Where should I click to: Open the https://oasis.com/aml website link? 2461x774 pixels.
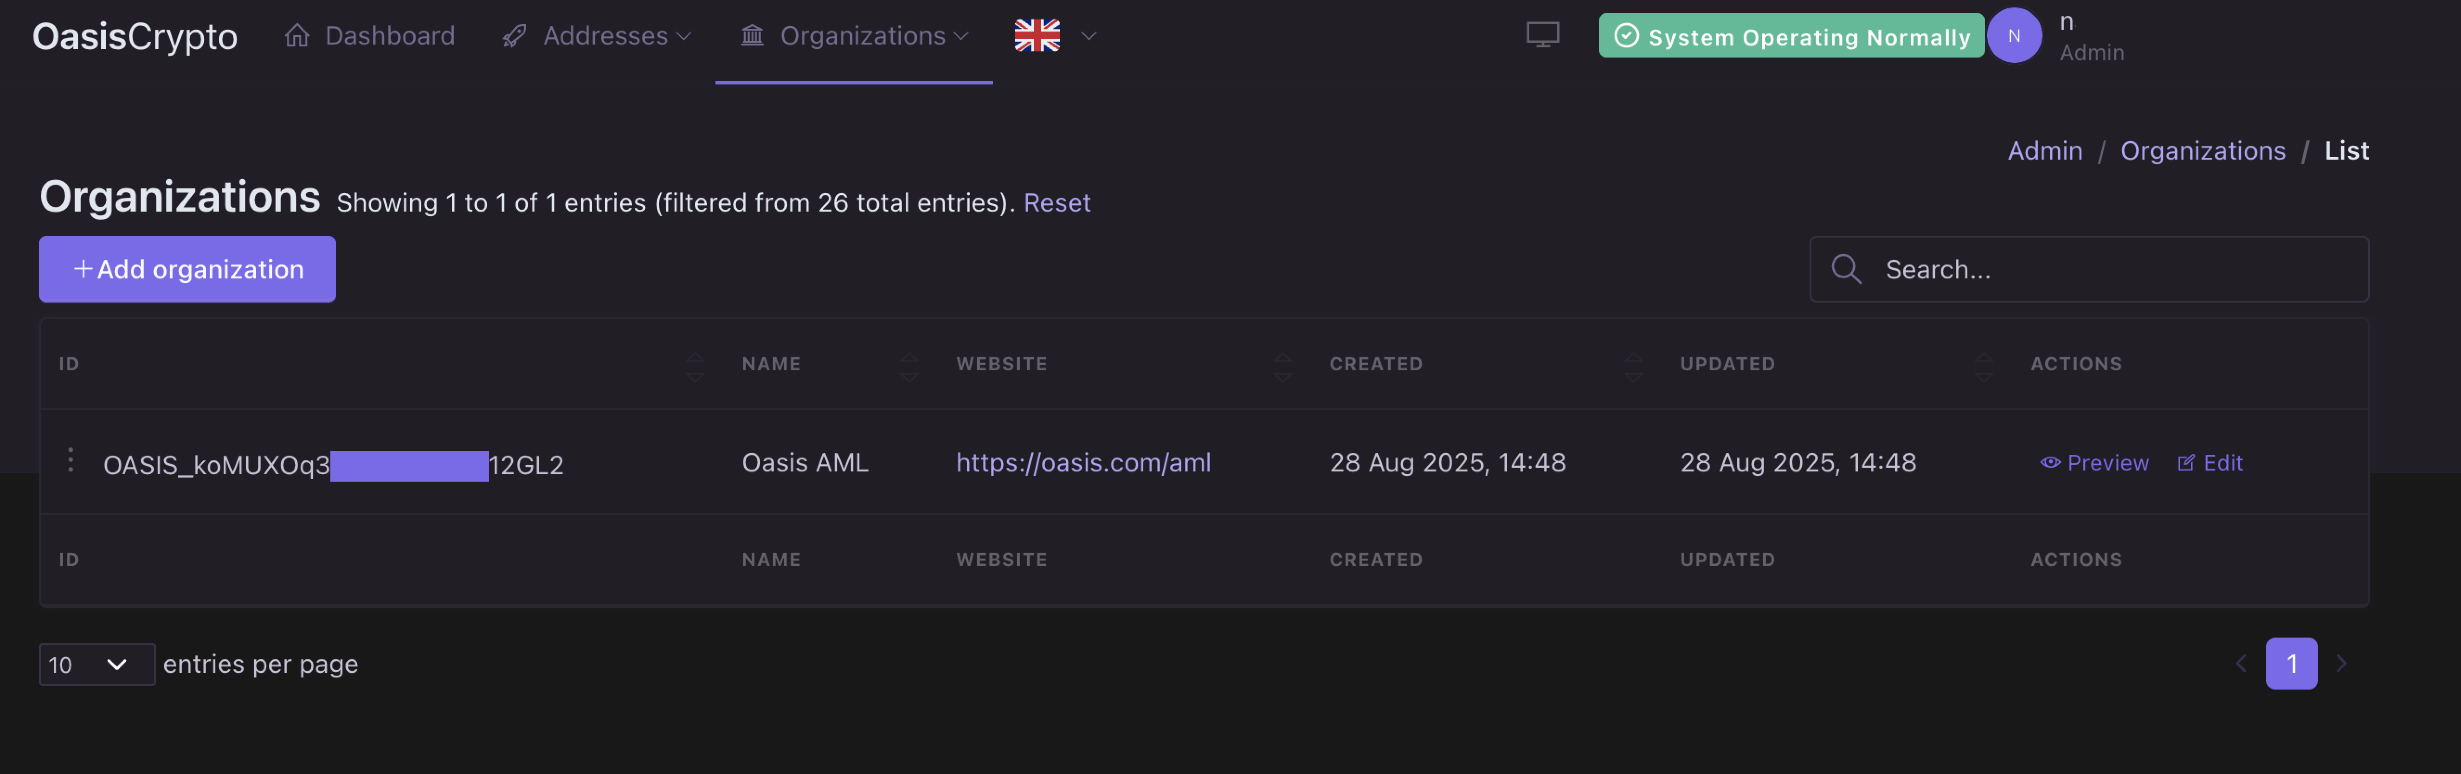click(x=1083, y=464)
